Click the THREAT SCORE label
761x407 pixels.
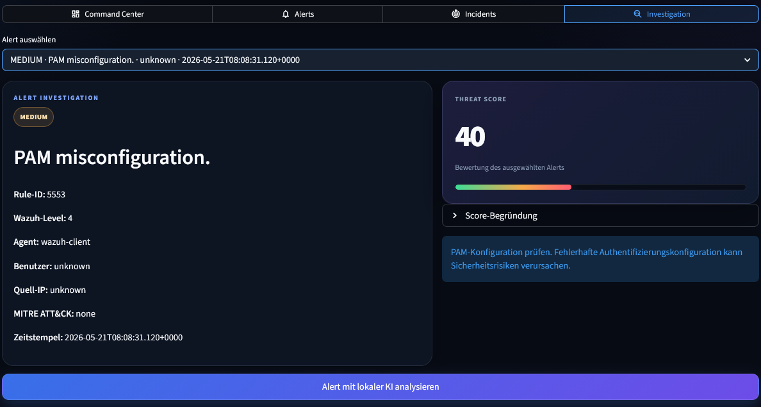point(480,99)
